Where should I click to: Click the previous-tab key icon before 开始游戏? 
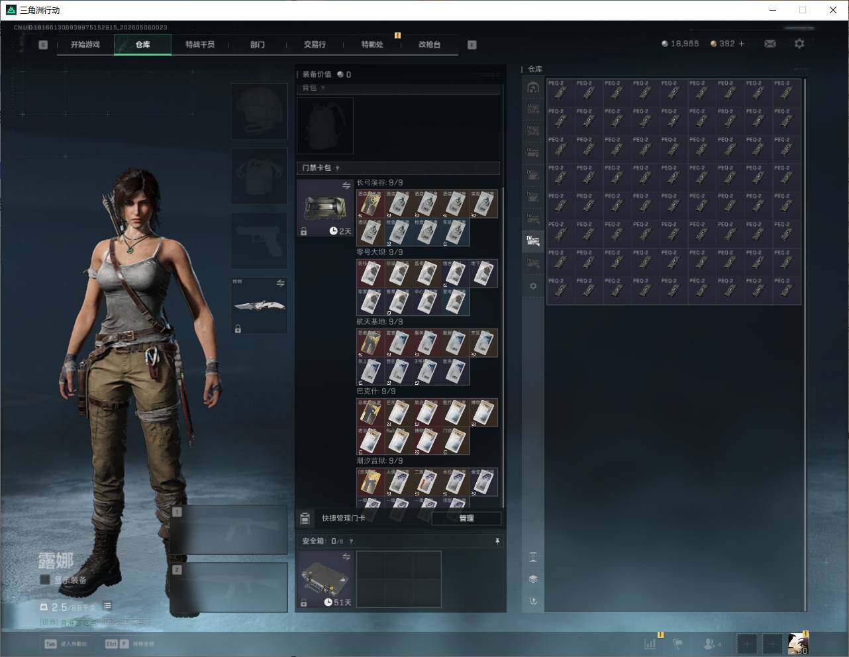(43, 45)
